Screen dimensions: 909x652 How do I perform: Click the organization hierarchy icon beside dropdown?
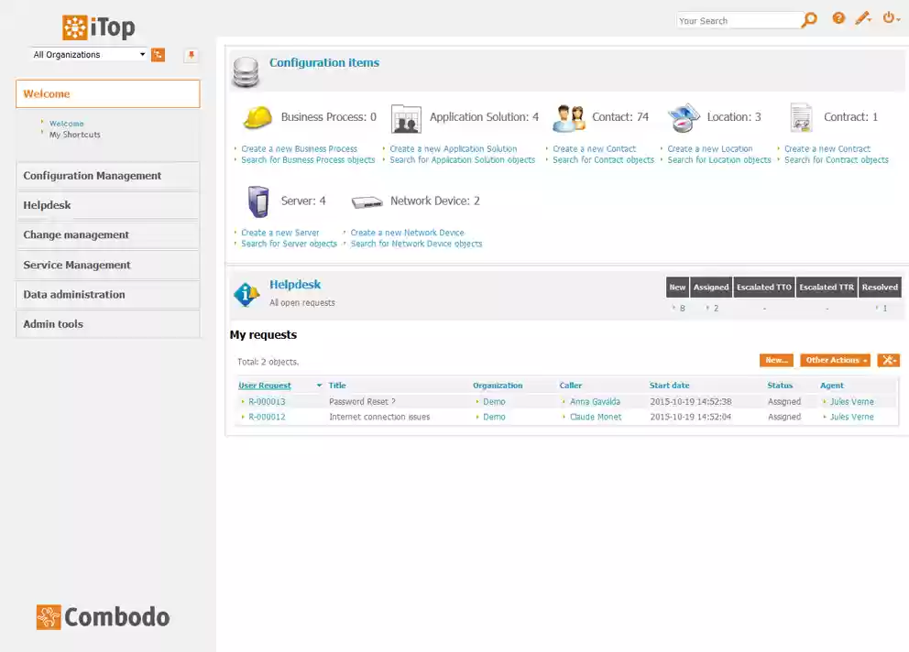click(x=158, y=54)
